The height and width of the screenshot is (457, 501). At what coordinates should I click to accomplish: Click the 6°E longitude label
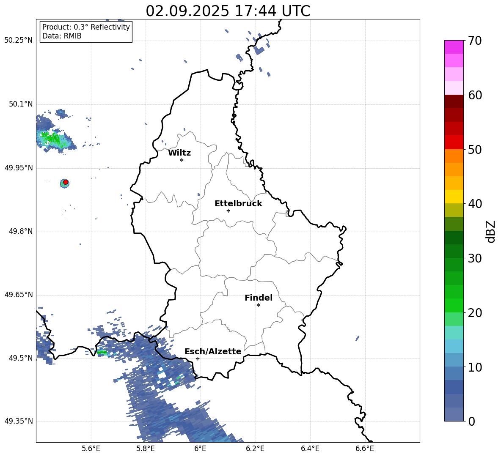[x=200, y=449]
